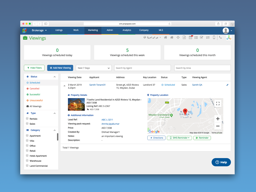Screen dimensions: 256x192
Task: Check the Warehouse category checkbox
Action: [x=27, y=160]
